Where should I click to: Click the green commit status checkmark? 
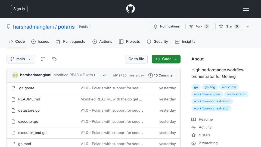pos(104,75)
